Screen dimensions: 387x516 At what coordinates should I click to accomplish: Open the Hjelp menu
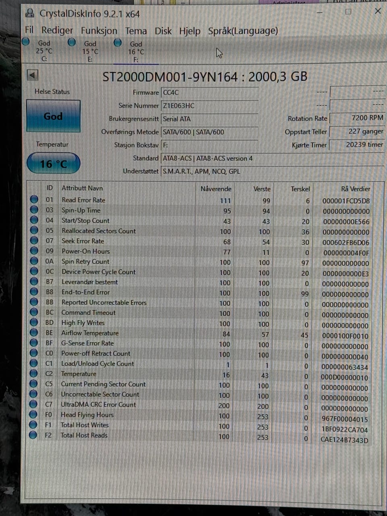(x=190, y=31)
